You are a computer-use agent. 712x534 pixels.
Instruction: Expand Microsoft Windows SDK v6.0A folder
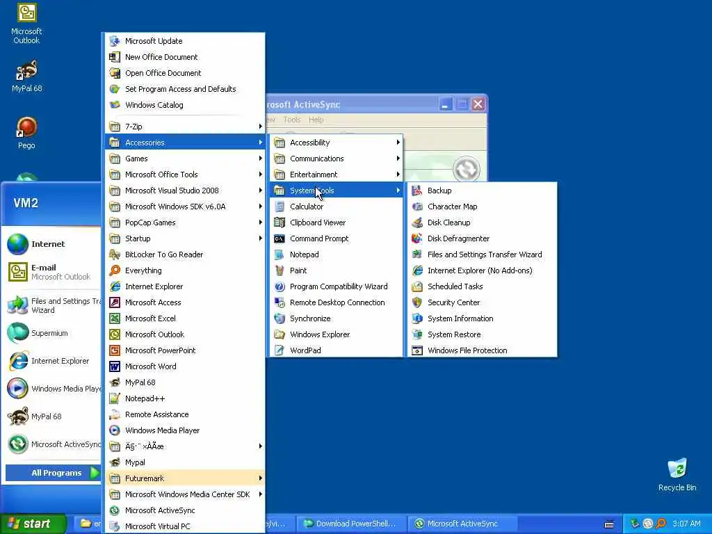tap(185, 207)
